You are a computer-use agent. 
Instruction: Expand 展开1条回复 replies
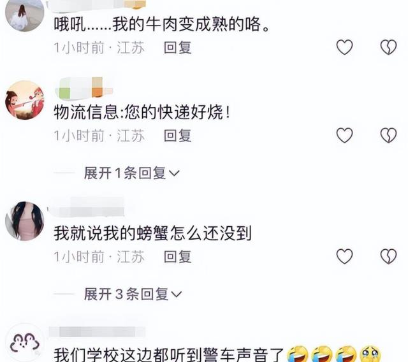coord(132,173)
